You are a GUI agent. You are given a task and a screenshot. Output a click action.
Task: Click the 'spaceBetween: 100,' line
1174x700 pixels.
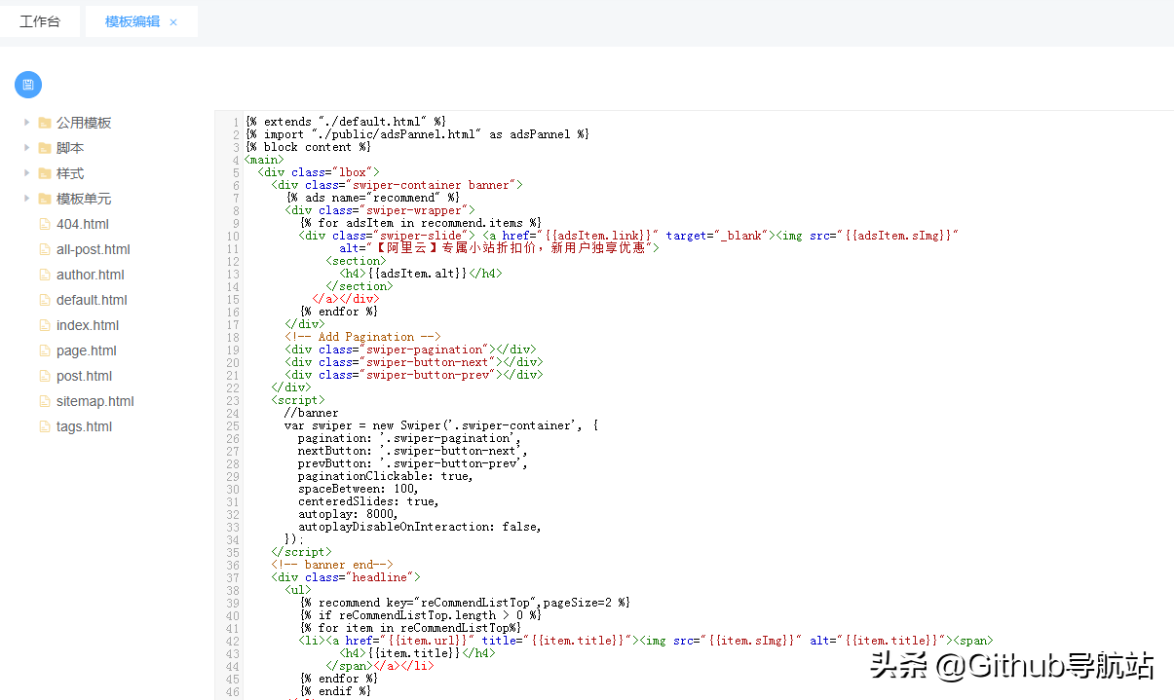pos(358,489)
